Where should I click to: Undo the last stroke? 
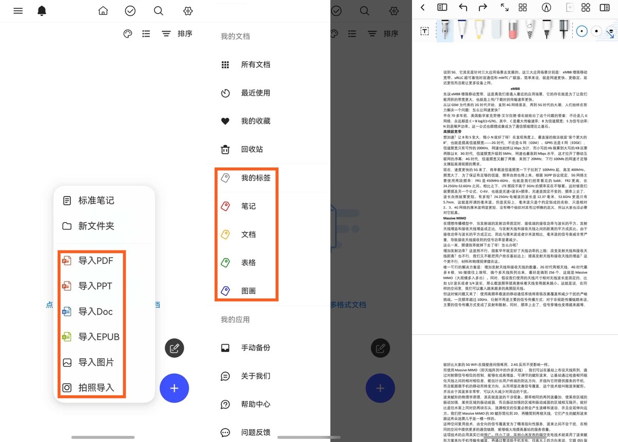[x=462, y=7]
